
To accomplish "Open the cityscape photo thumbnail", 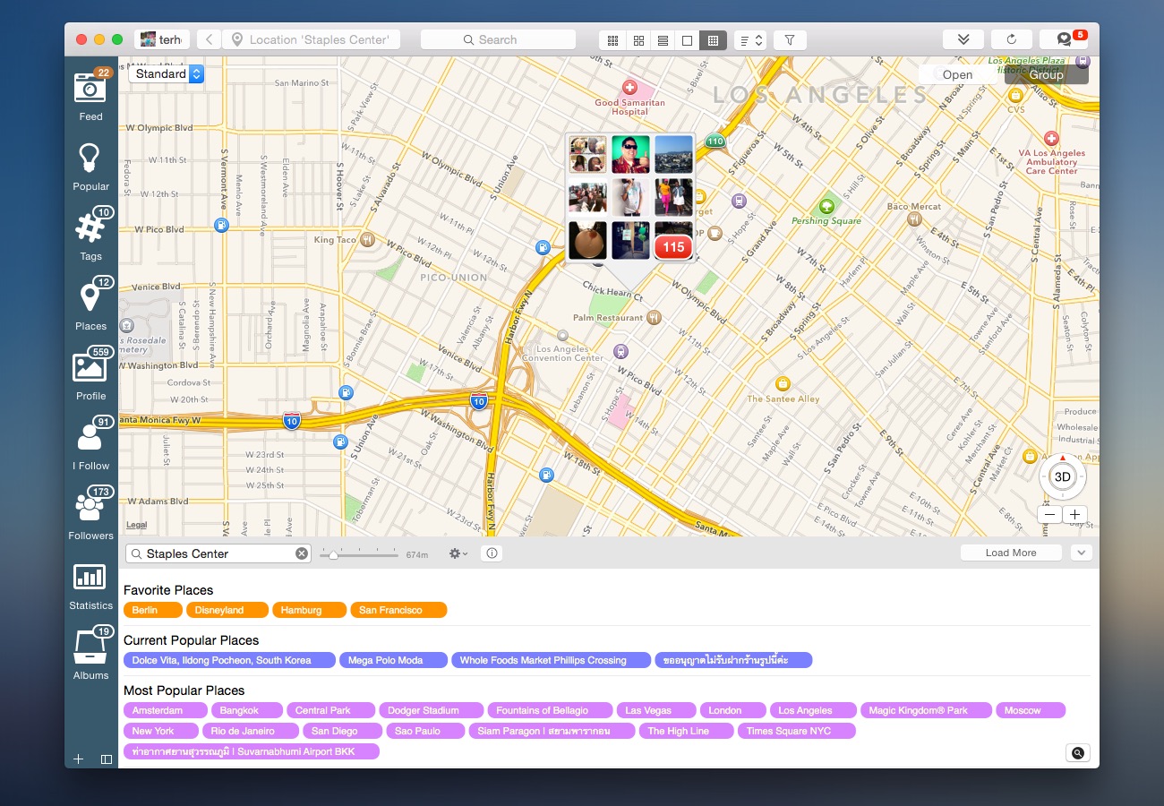I will click(674, 155).
